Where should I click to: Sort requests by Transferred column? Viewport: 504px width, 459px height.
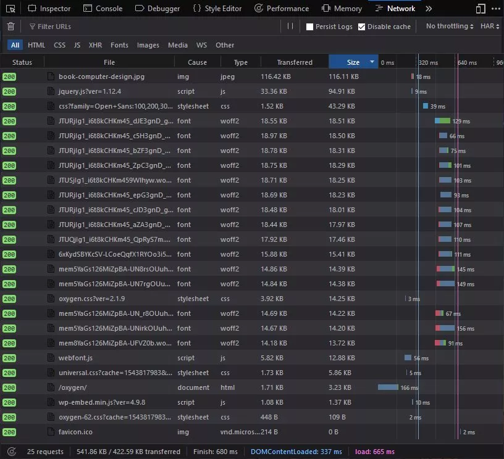click(x=294, y=62)
